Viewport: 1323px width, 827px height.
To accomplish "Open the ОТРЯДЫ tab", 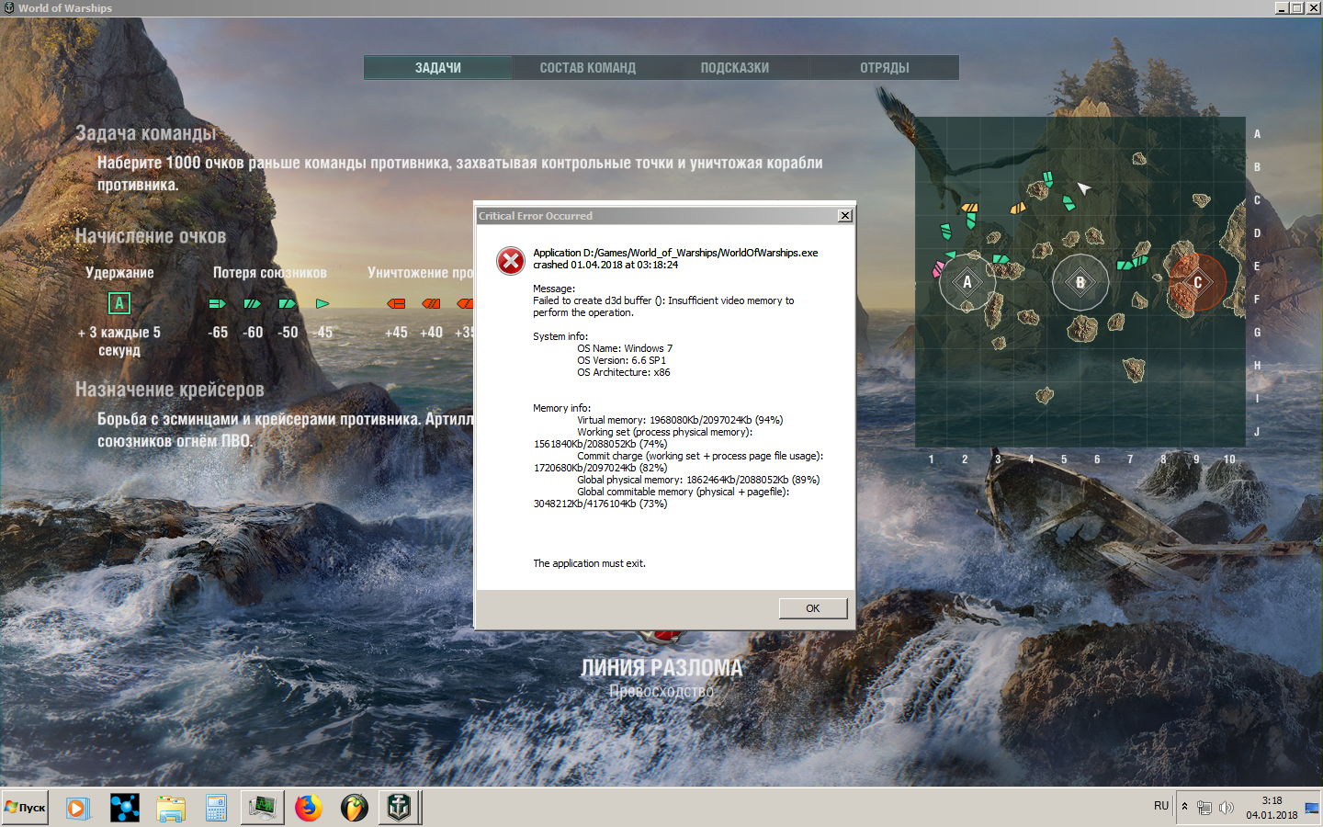I will point(885,68).
